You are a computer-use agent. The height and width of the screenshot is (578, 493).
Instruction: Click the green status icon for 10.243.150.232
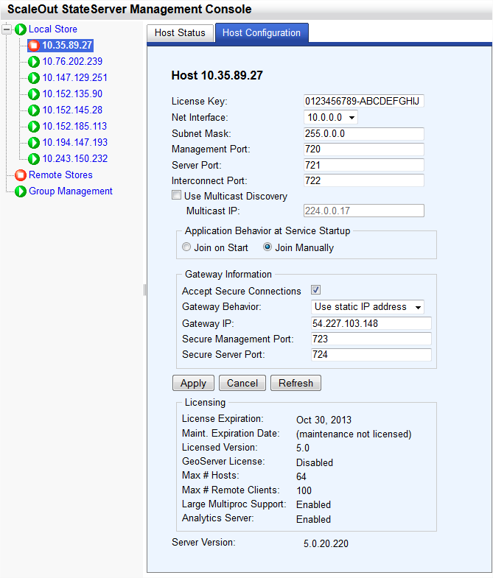pyautogui.click(x=34, y=158)
